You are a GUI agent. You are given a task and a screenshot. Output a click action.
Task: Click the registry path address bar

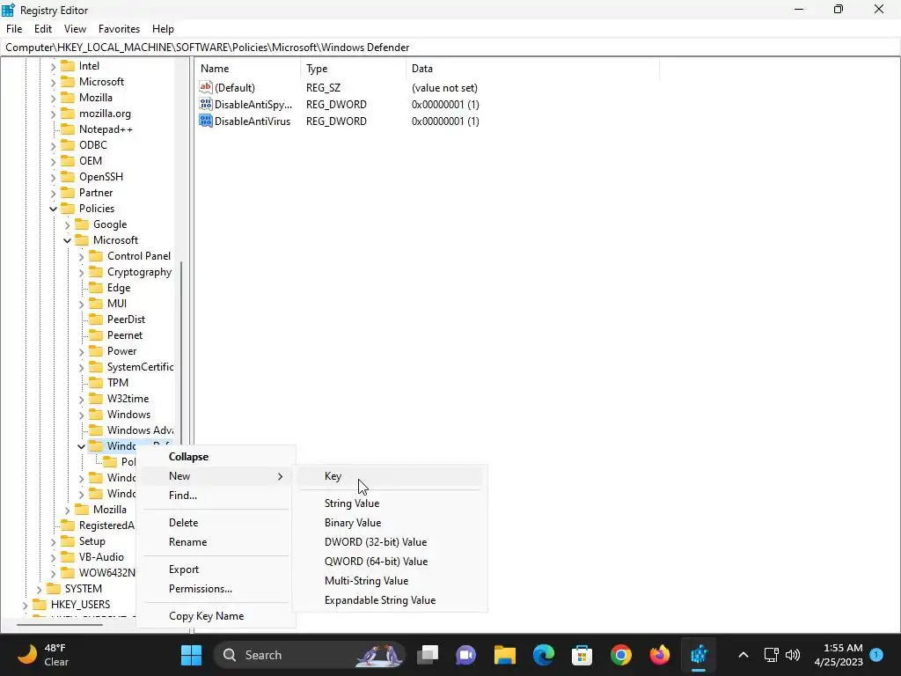pos(450,48)
